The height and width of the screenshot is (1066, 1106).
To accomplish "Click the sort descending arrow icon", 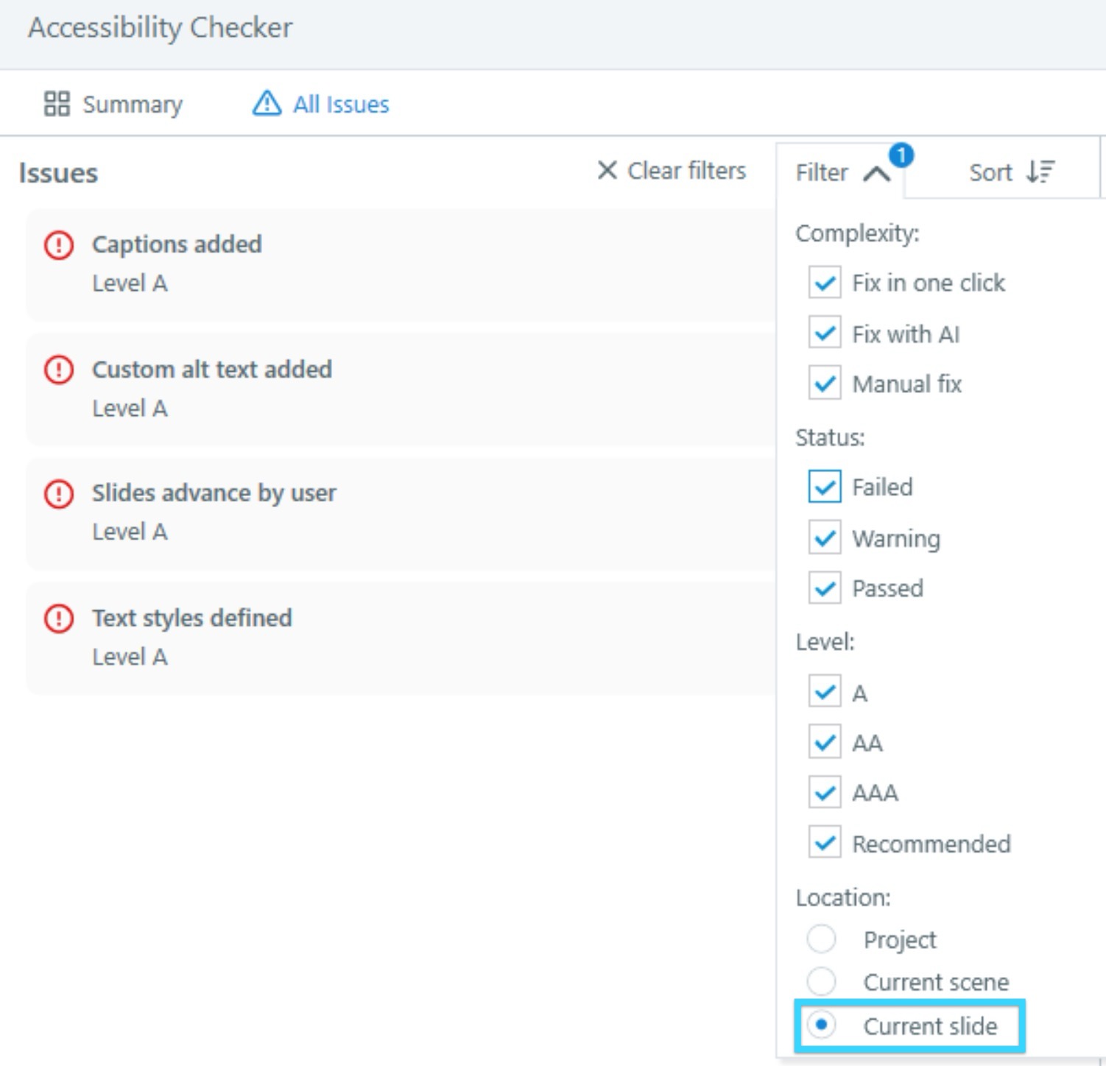I will tap(1040, 172).
